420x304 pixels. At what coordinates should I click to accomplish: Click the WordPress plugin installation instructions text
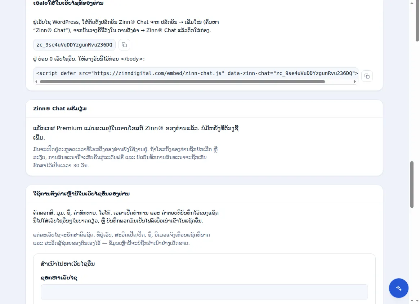point(126,26)
